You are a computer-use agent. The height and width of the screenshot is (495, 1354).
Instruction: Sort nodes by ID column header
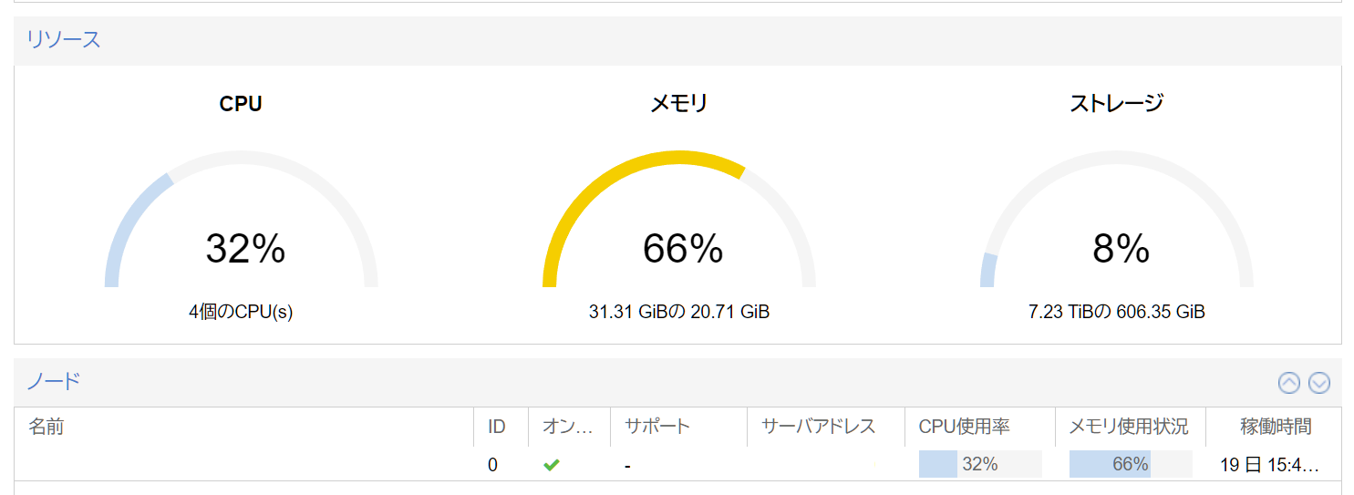point(497,427)
